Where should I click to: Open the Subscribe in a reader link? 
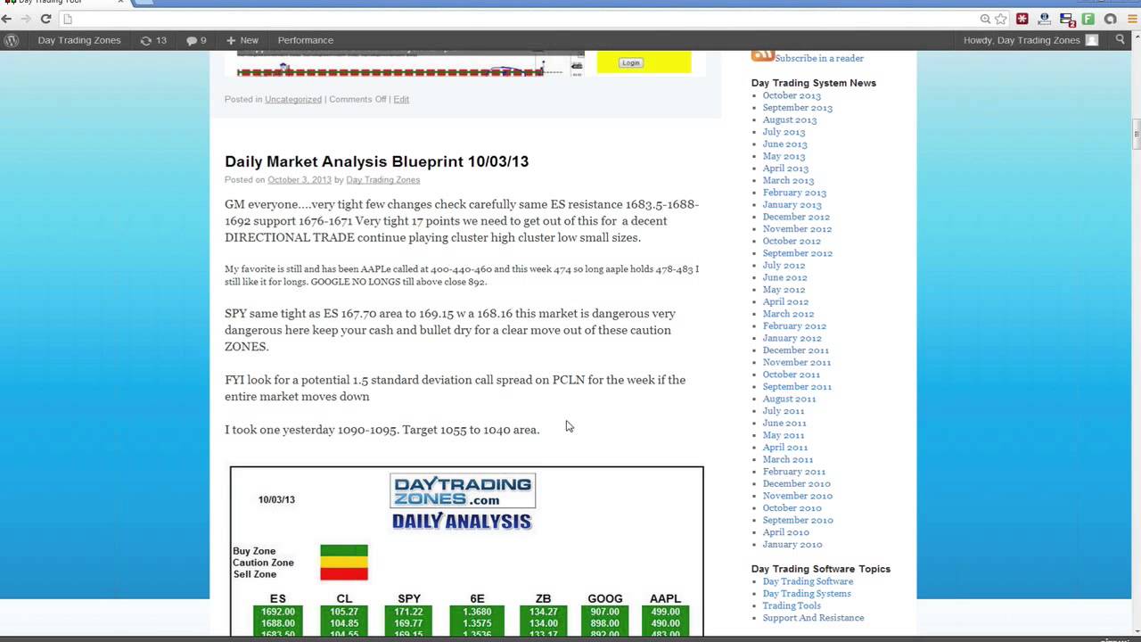pyautogui.click(x=819, y=58)
